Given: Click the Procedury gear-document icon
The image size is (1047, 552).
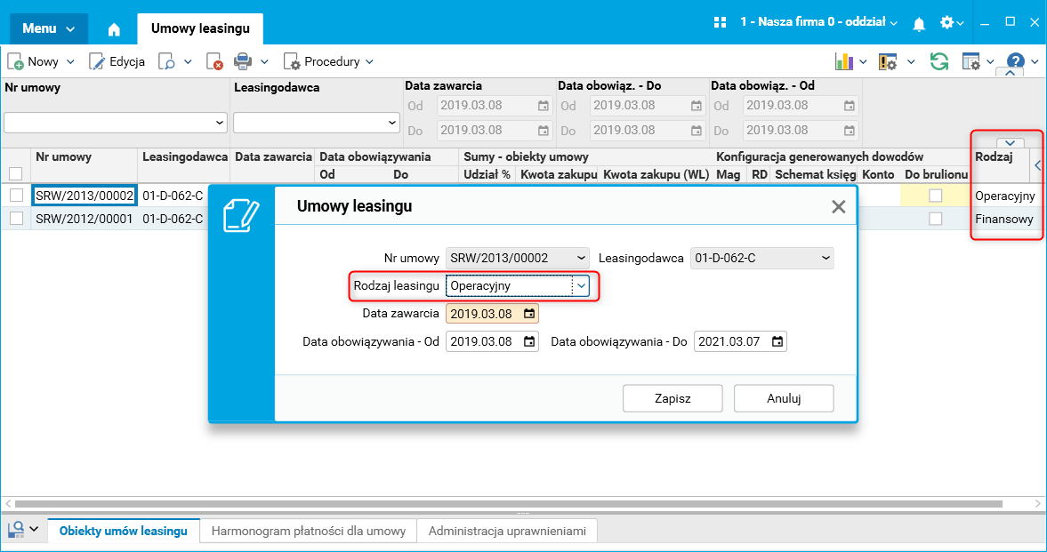Looking at the screenshot, I should (292, 62).
